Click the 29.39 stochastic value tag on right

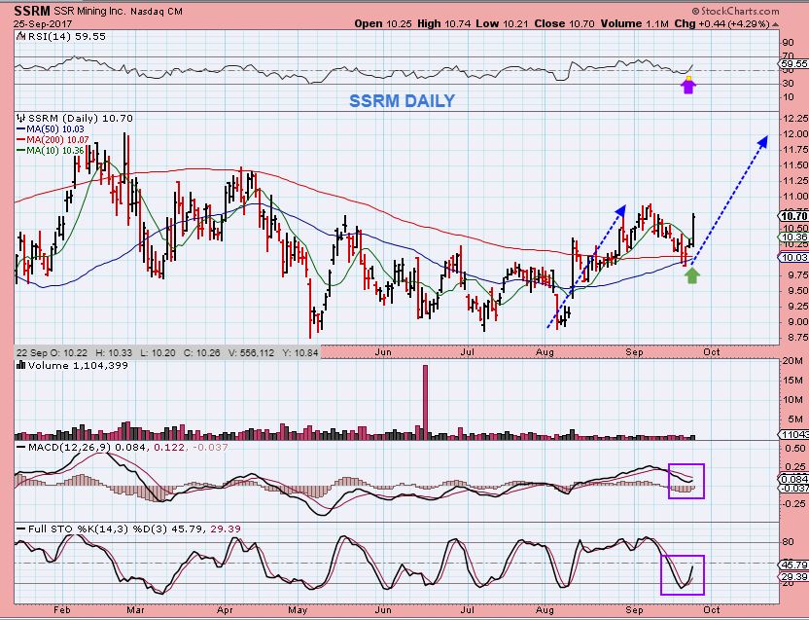pyautogui.click(x=795, y=576)
